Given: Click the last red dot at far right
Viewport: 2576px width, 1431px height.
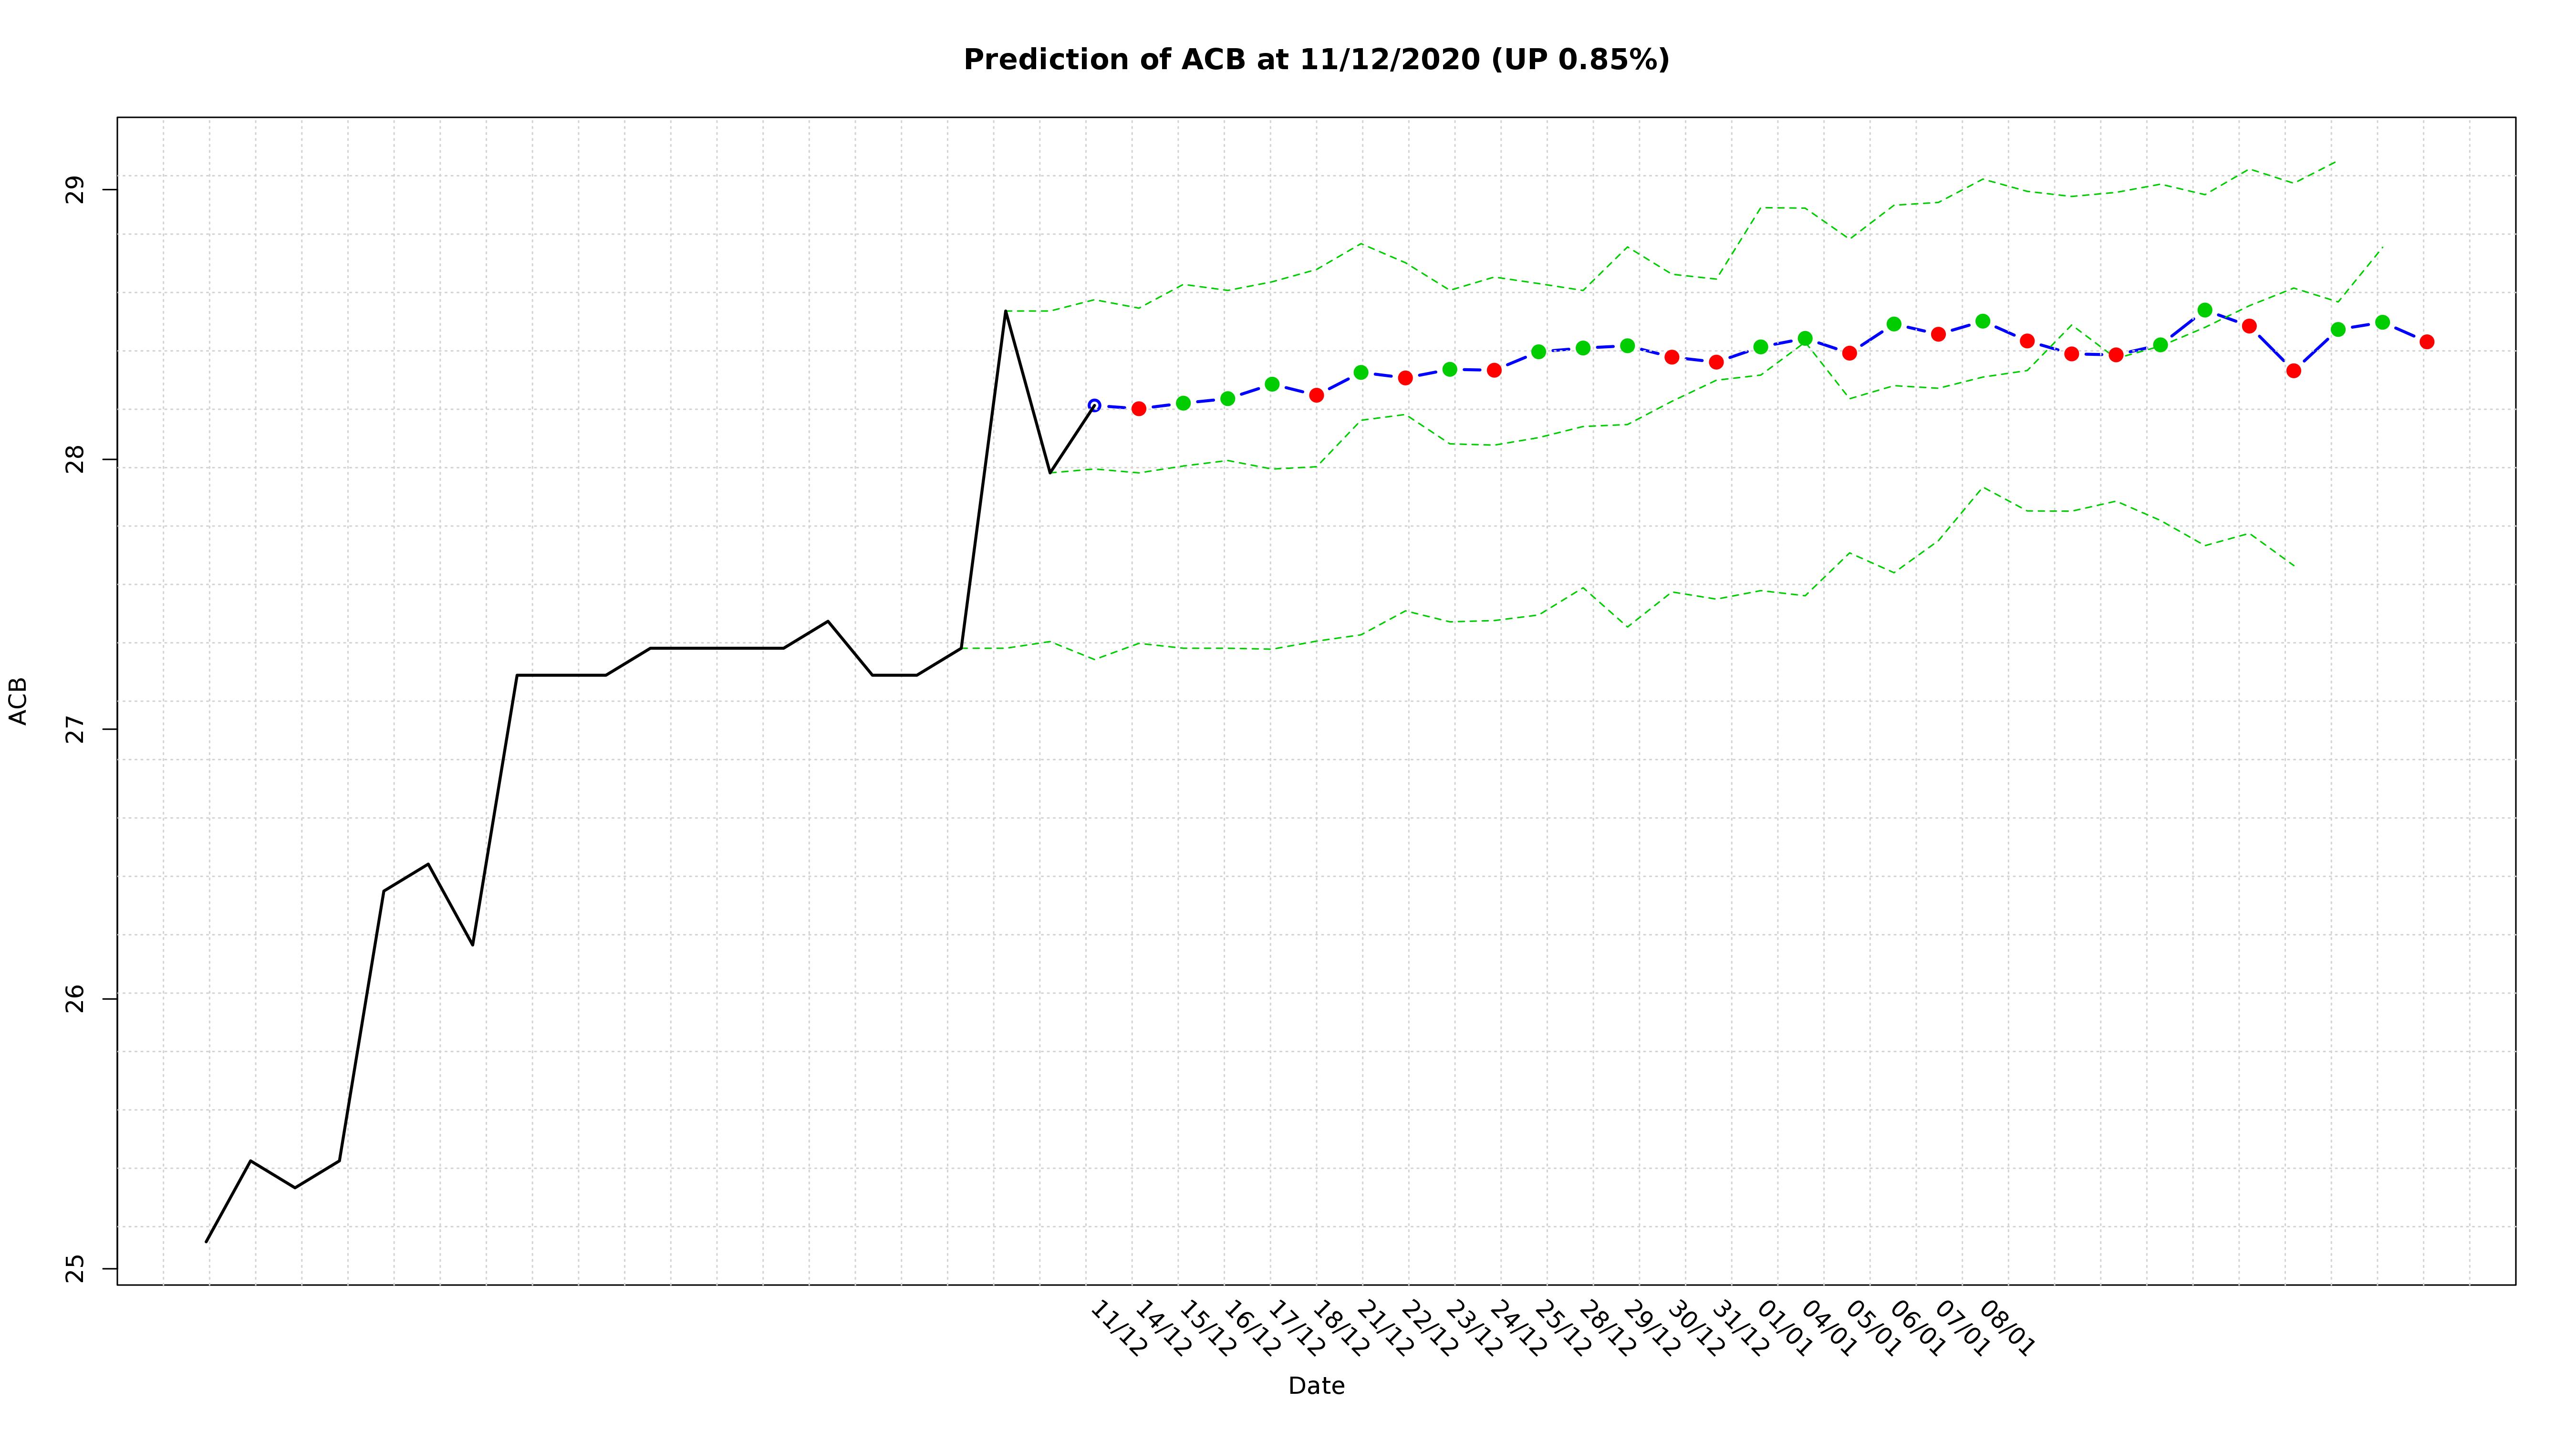Looking at the screenshot, I should pyautogui.click(x=2427, y=342).
